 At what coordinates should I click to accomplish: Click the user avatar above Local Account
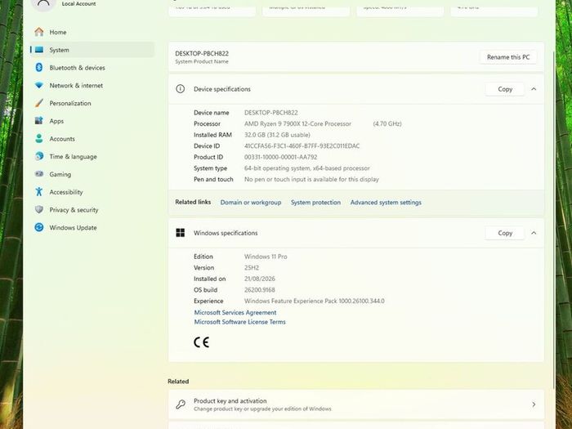[43, 3]
